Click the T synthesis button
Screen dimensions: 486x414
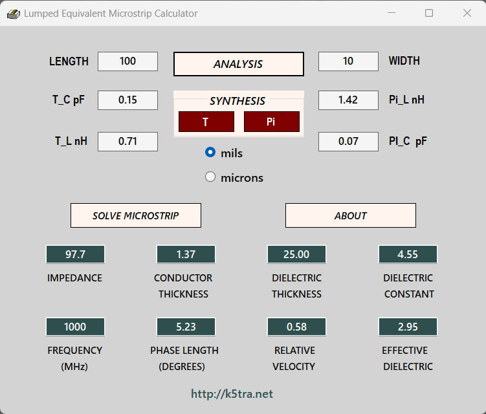pos(206,122)
